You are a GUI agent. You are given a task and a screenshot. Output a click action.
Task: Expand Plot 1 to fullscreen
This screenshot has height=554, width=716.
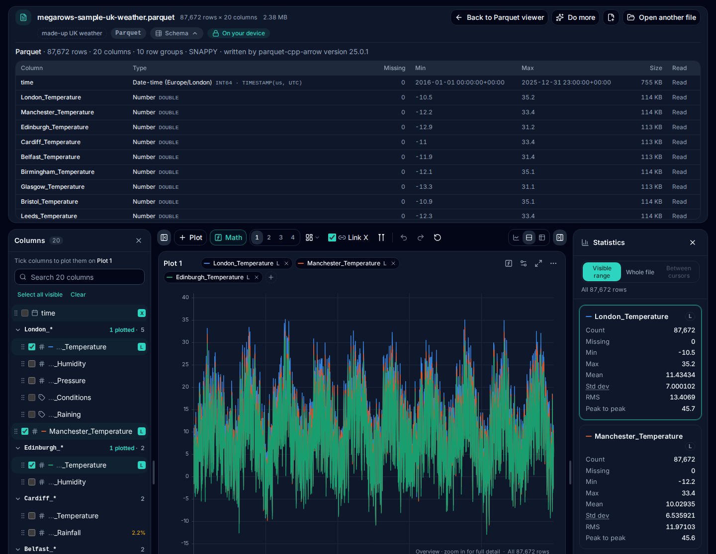click(538, 263)
